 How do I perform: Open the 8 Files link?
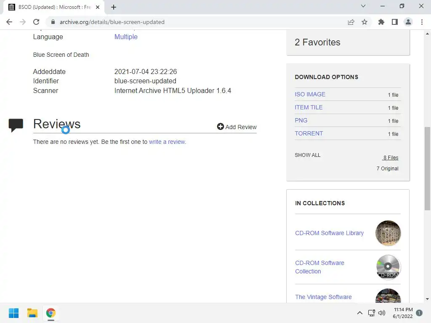(391, 158)
